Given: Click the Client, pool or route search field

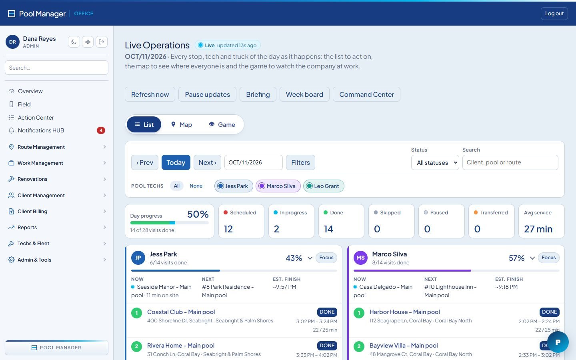Looking at the screenshot, I should pyautogui.click(x=510, y=162).
